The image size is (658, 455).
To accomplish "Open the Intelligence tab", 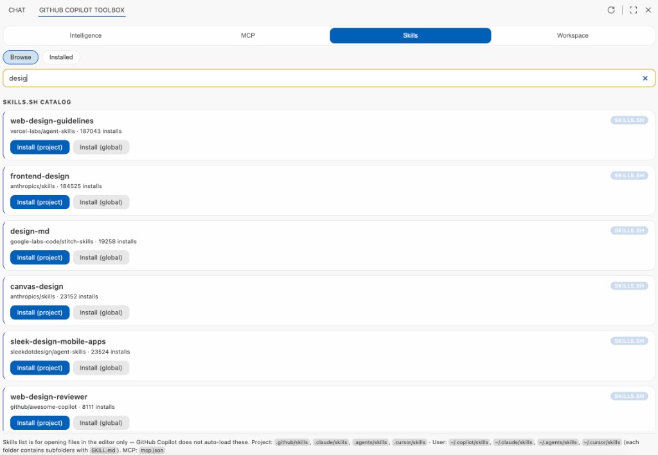I will [85, 35].
